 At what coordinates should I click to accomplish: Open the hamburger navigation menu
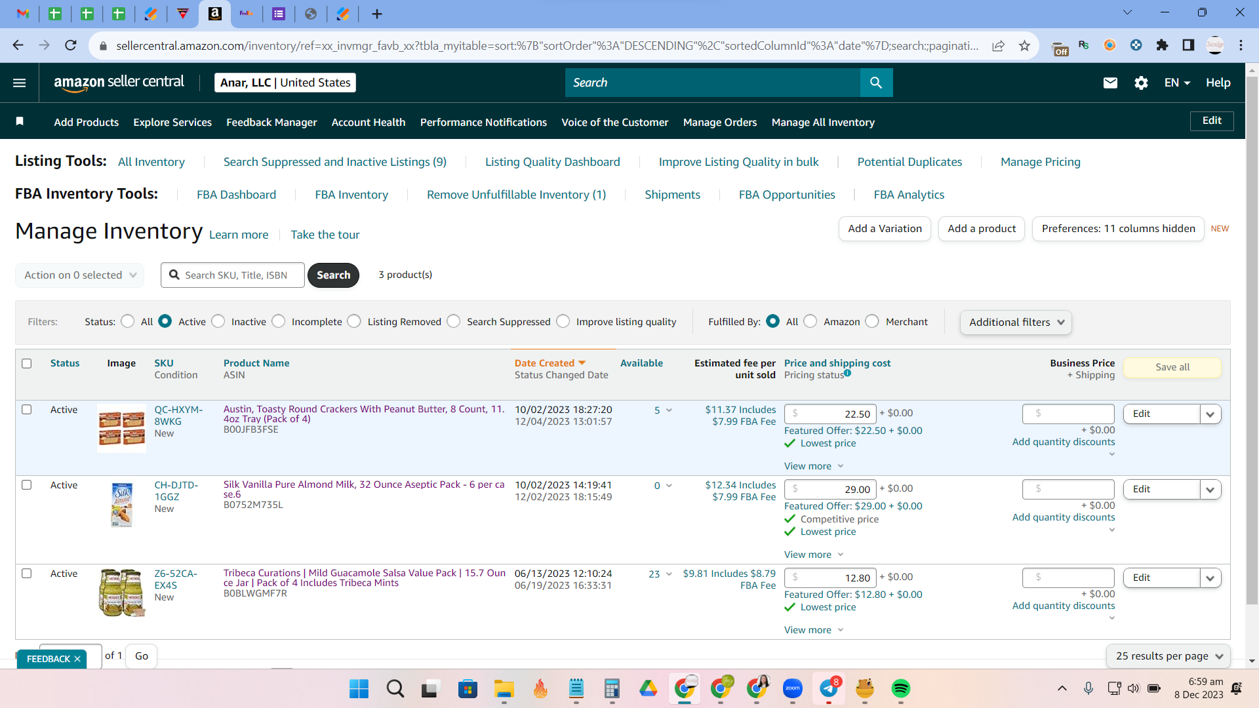[x=20, y=83]
